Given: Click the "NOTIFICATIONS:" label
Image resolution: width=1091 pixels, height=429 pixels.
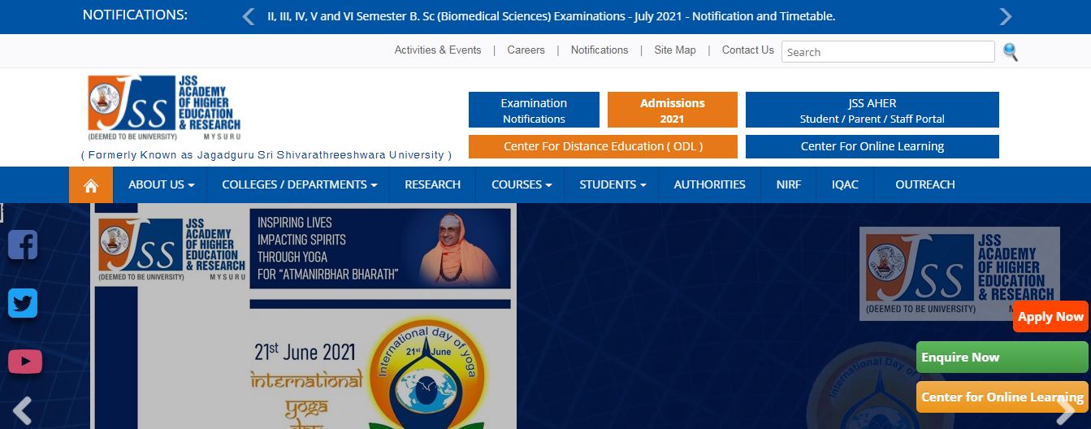Looking at the screenshot, I should pos(135,15).
